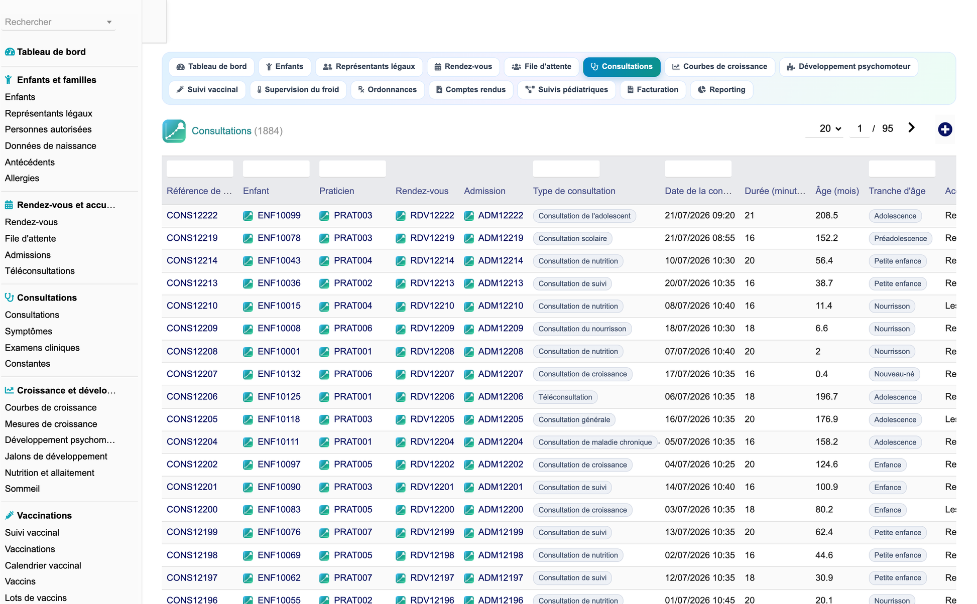Viewport: 977px width, 604px height.
Task: Switch to the Courbes de croissance tab
Action: coord(719,67)
